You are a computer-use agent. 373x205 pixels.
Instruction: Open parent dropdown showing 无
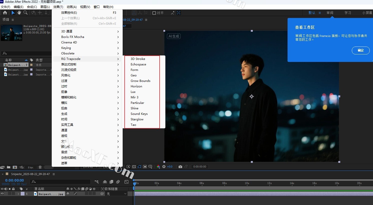117,194
